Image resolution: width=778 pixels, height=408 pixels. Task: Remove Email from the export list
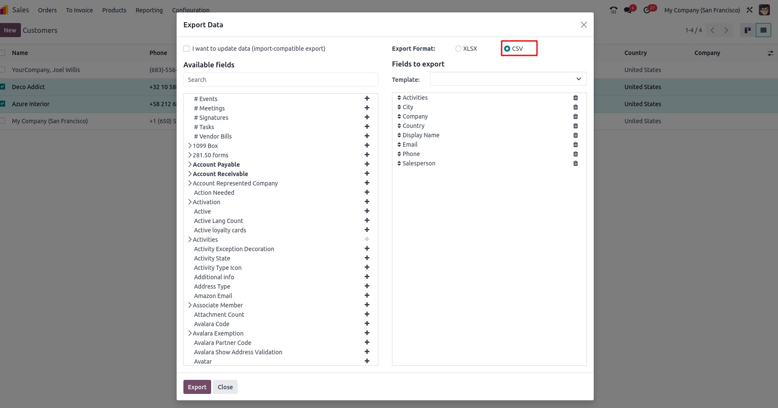[x=575, y=145]
